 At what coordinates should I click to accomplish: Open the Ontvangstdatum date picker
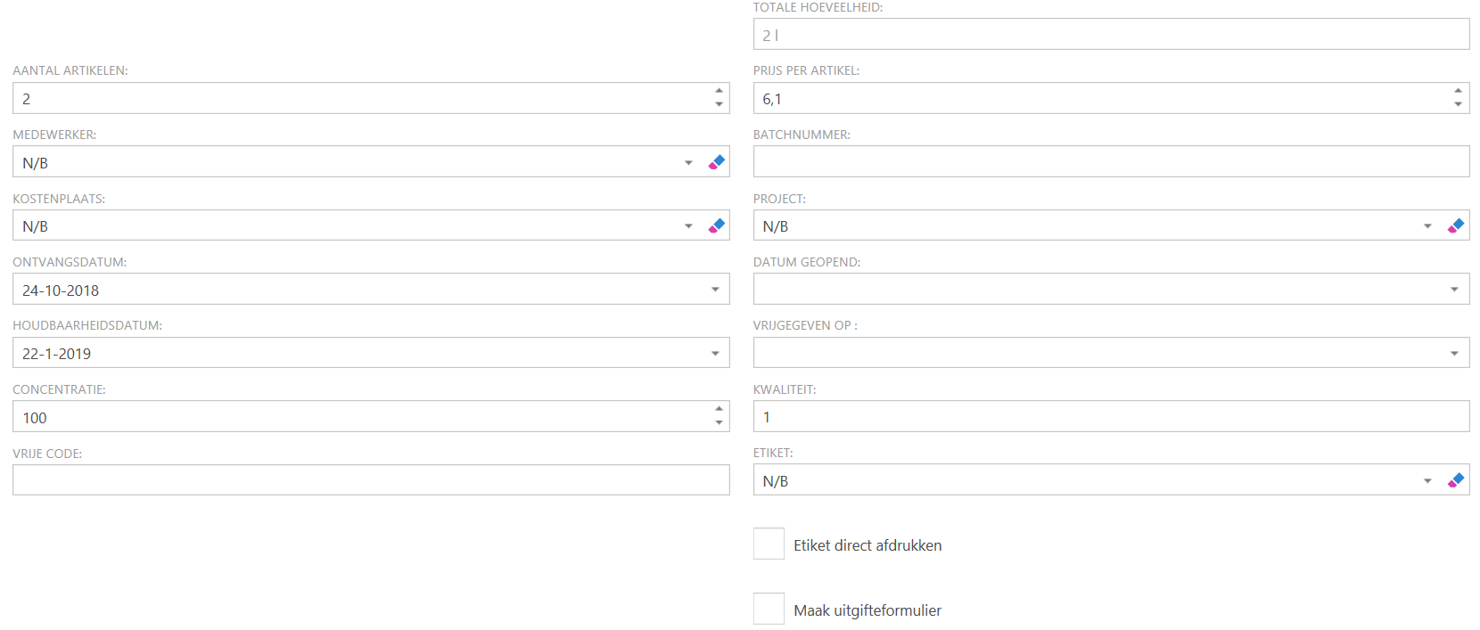tap(715, 290)
